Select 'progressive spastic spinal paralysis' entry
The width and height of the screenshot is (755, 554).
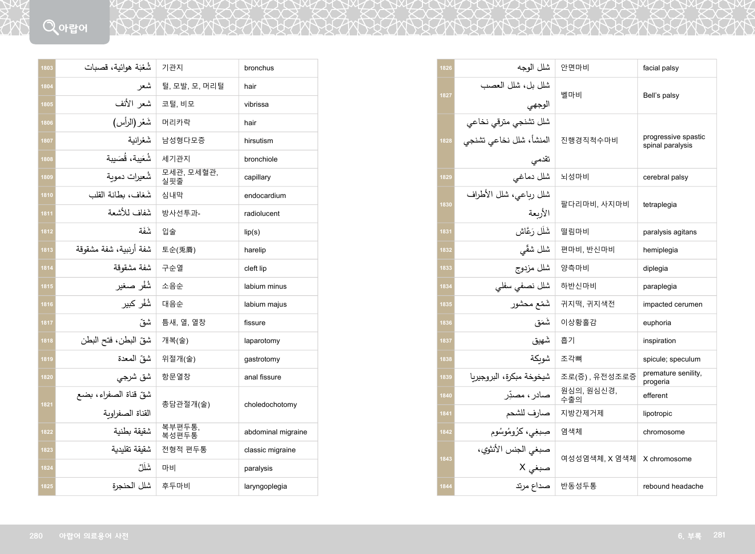coord(674,141)
